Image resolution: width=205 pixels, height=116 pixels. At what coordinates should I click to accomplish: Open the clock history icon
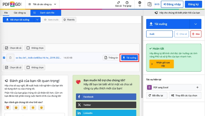coord(150,4)
